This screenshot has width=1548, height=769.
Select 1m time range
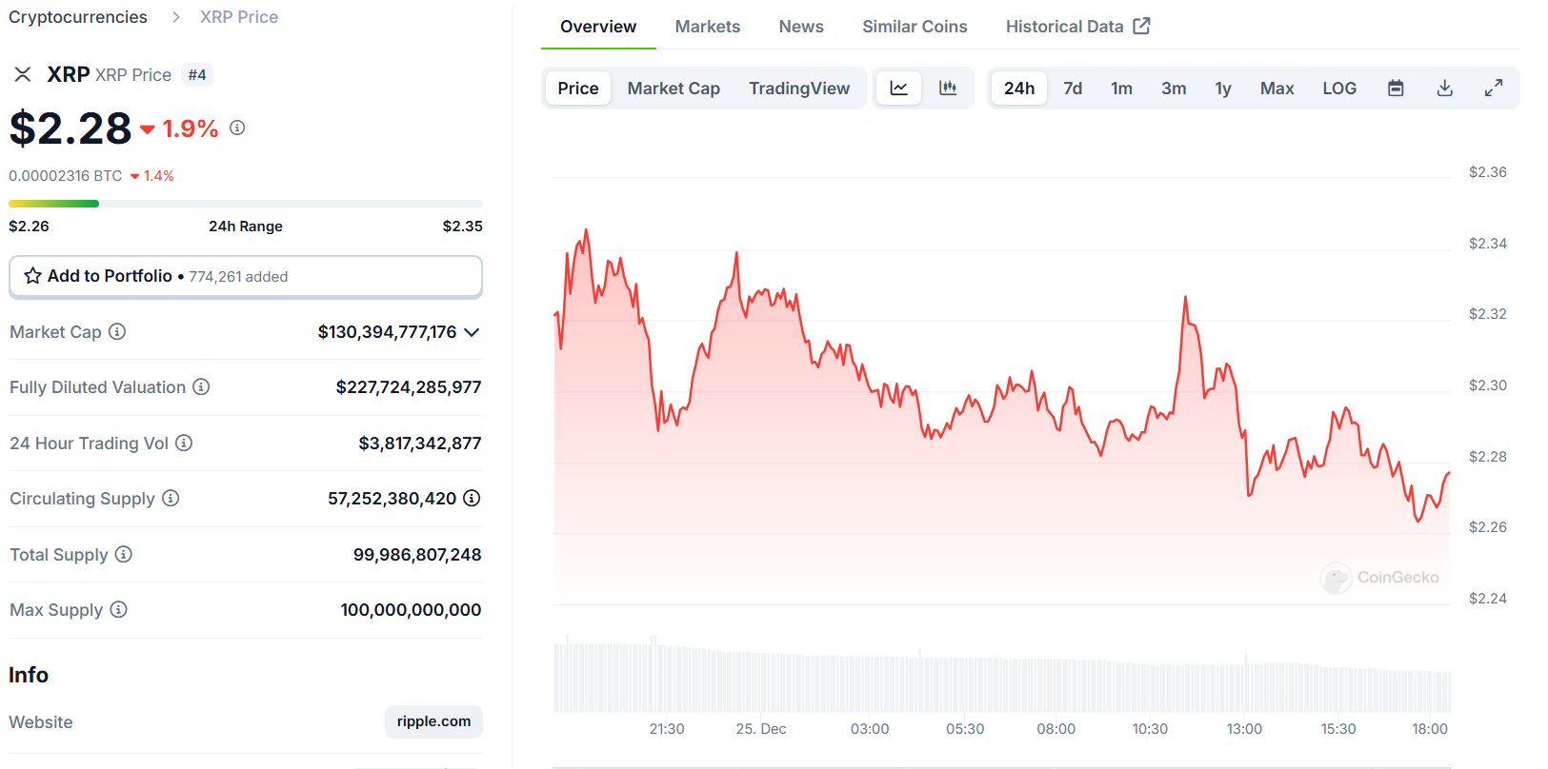[1121, 89]
